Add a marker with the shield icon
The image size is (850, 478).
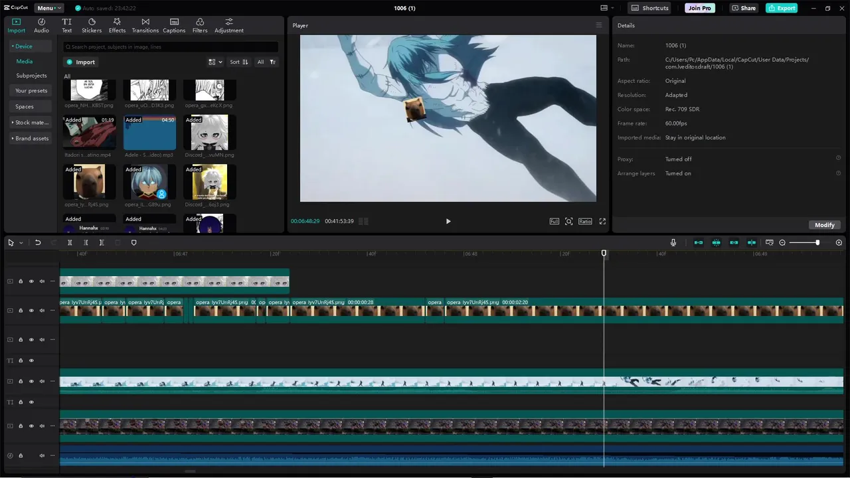click(133, 243)
